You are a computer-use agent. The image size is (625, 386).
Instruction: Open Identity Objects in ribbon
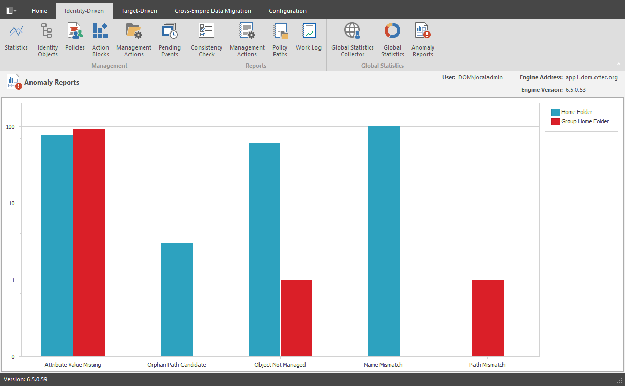tap(48, 39)
